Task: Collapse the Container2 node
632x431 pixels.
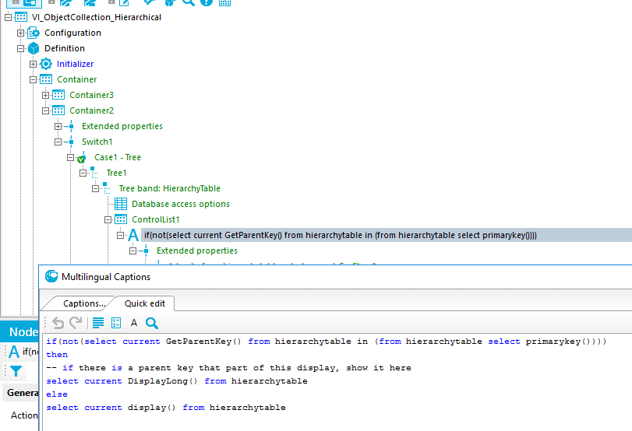Action: tap(45, 110)
